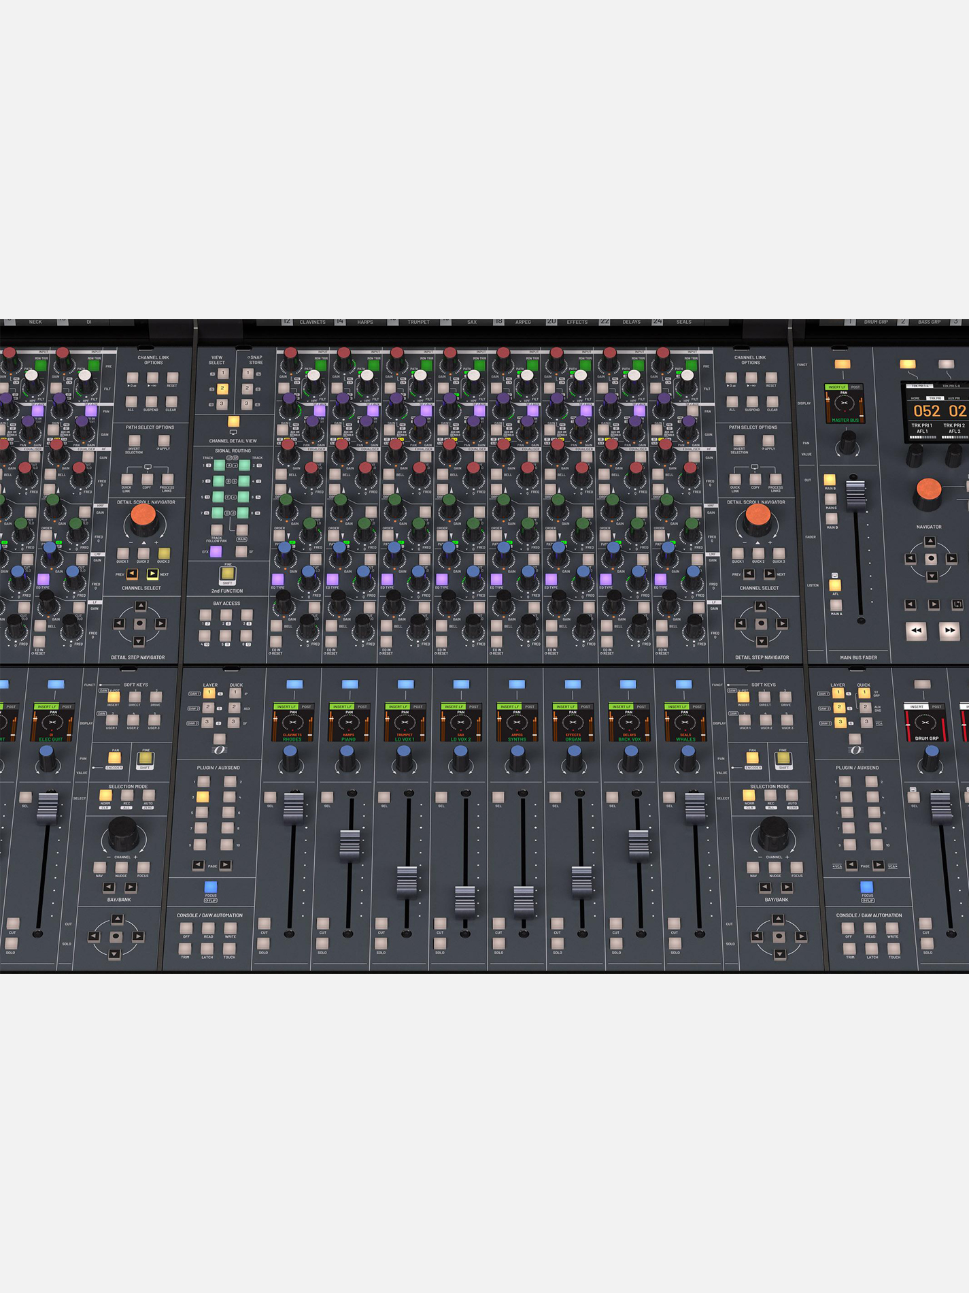
Task: Toggle CUT on the ORGAN channel
Action: (x=557, y=923)
